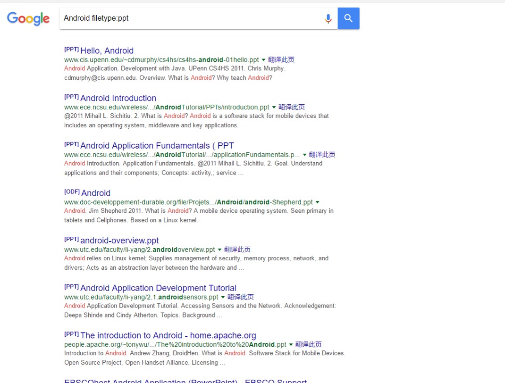The height and width of the screenshot is (383, 505).
Task: Expand dropdown arrow beside android-Shepherd.ppt URL
Action: tap(317, 202)
